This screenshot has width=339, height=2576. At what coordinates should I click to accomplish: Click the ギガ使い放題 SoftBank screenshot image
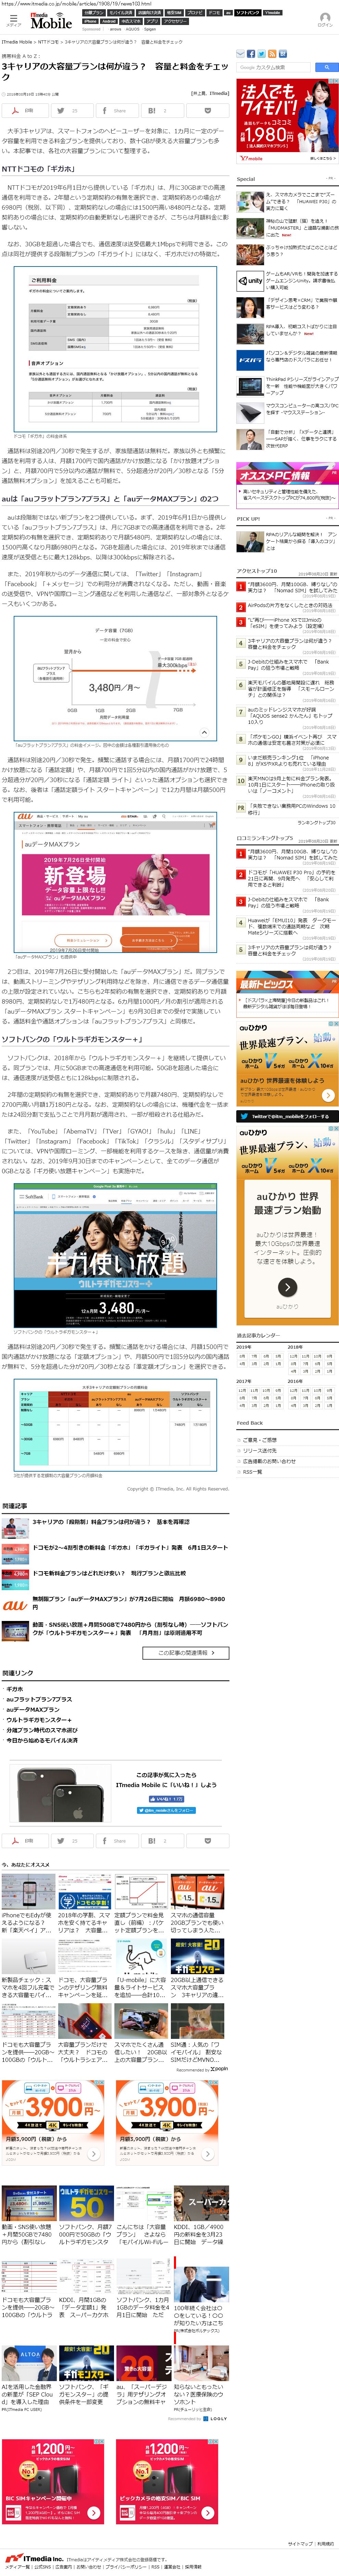(x=115, y=1256)
